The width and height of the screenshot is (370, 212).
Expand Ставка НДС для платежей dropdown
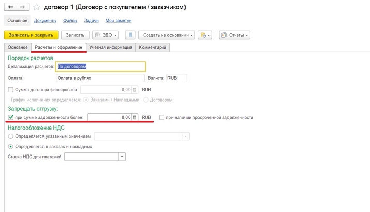coord(122,157)
